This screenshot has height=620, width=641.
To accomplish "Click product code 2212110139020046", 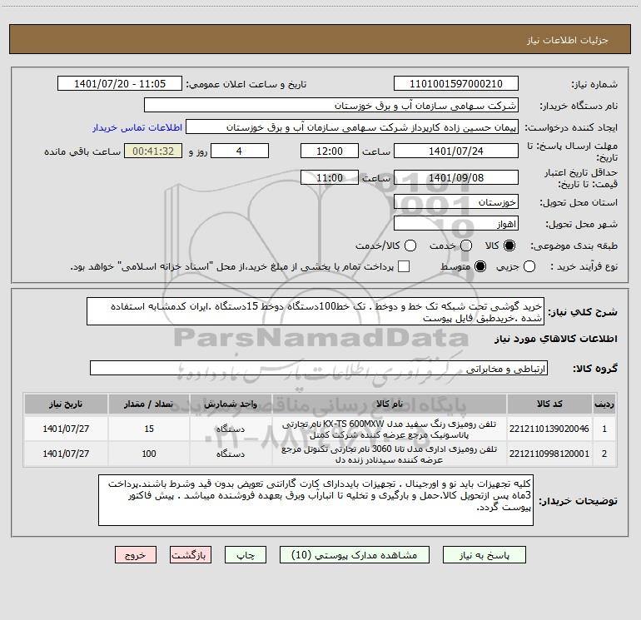I will (x=549, y=429).
